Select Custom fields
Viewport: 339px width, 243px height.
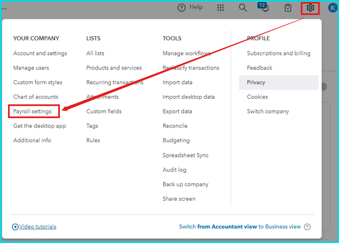pyautogui.click(x=104, y=112)
